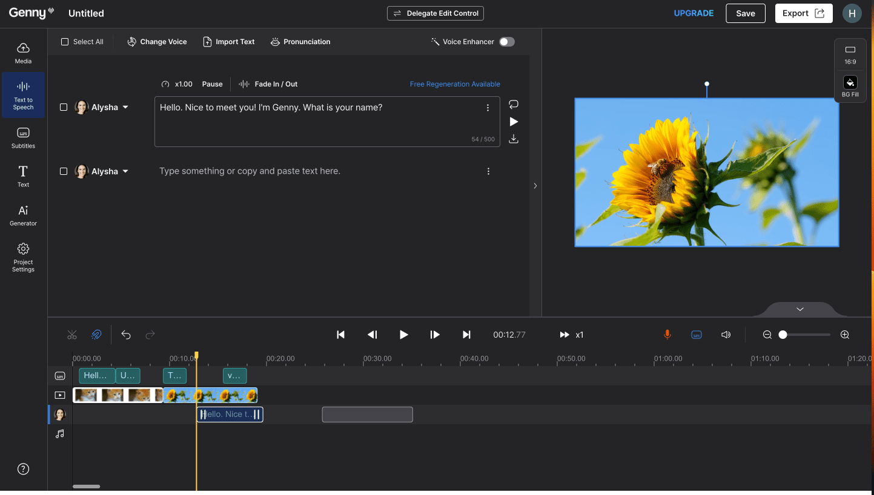Open the Ai Generator panel
The image size is (874, 495).
tap(22, 215)
